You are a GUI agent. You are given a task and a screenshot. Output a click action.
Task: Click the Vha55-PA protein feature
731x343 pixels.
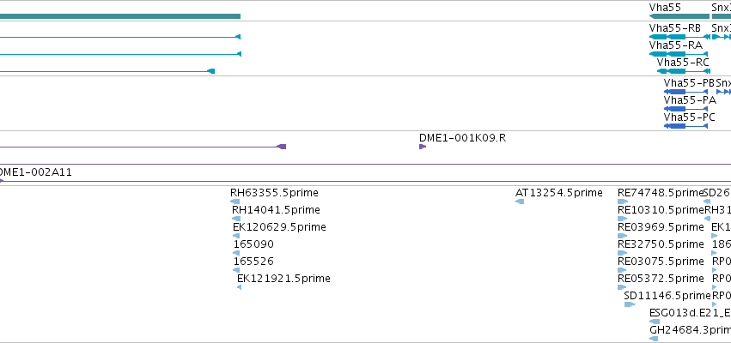(x=685, y=109)
